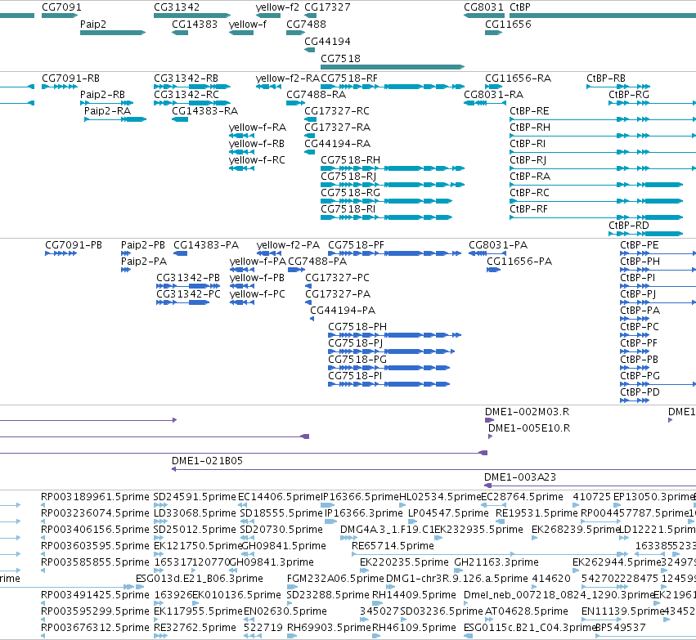The height and width of the screenshot is (640, 696).
Task: Select the CG8031-RA transcript label
Action: [494, 95]
